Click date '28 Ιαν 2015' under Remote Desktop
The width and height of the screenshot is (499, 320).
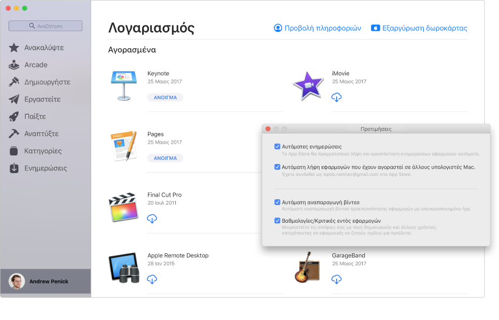[161, 264]
